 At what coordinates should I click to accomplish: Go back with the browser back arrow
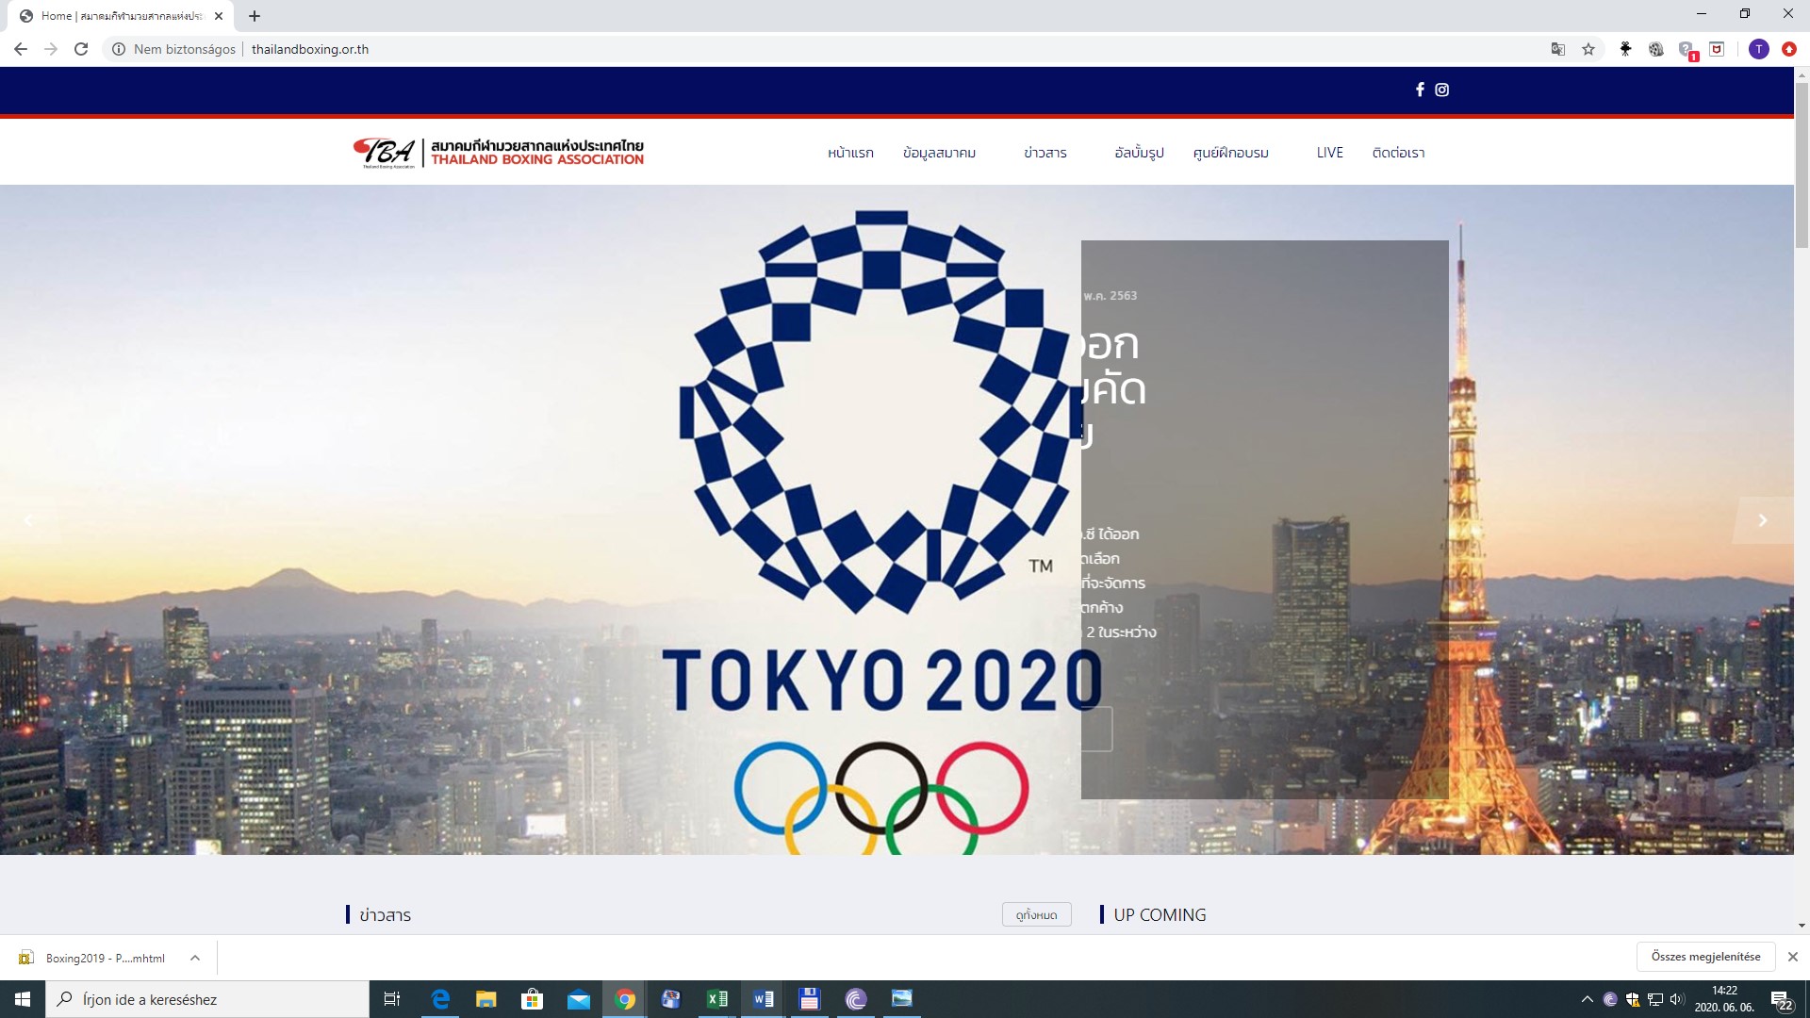pyautogui.click(x=21, y=49)
